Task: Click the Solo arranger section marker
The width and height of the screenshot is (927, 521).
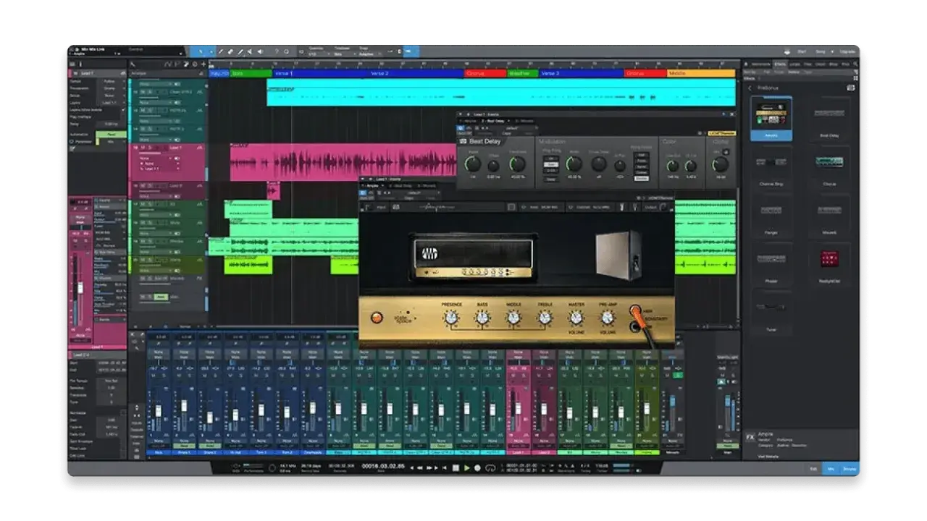Action: [251, 73]
